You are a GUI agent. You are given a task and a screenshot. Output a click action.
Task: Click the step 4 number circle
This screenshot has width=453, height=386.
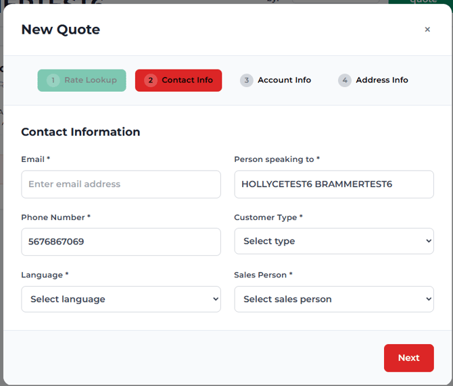click(345, 80)
